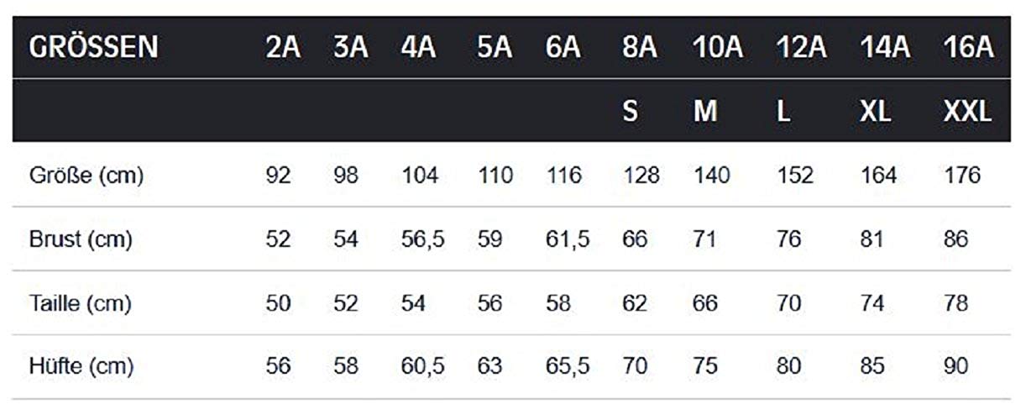1026x420 pixels.
Task: Click the 61,5 chest value
Action: coord(568,240)
